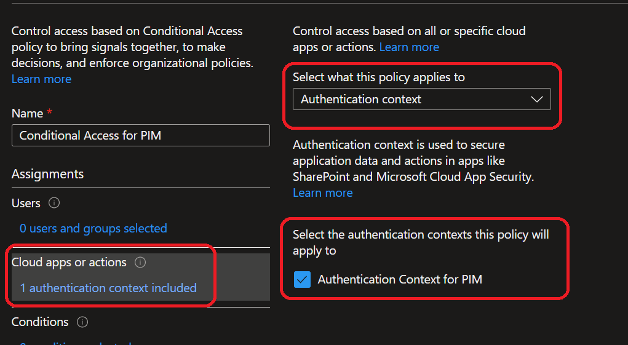Open the 1 authentication context included link

108,288
